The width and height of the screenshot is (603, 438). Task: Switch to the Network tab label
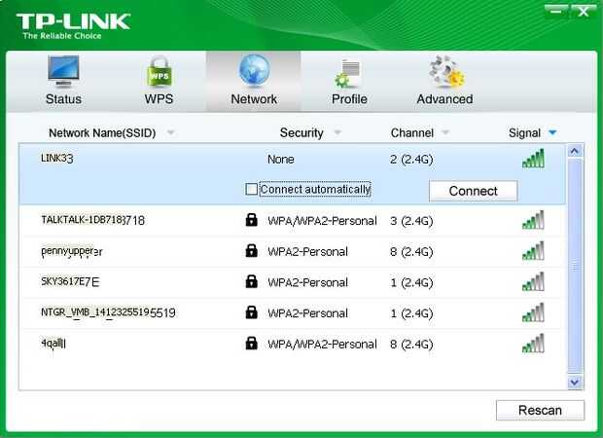pos(254,99)
